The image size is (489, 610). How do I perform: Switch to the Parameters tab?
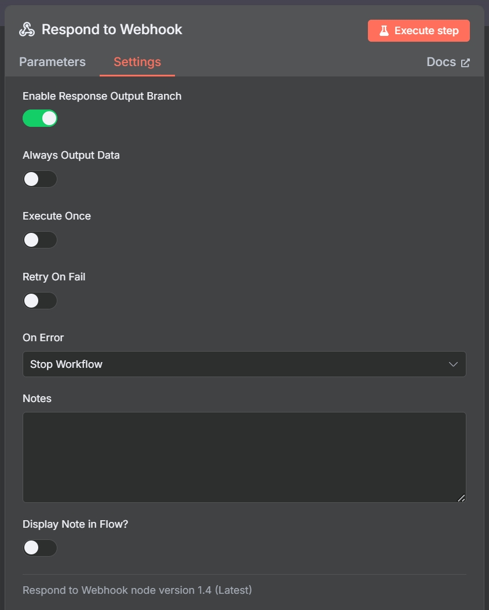(x=52, y=62)
